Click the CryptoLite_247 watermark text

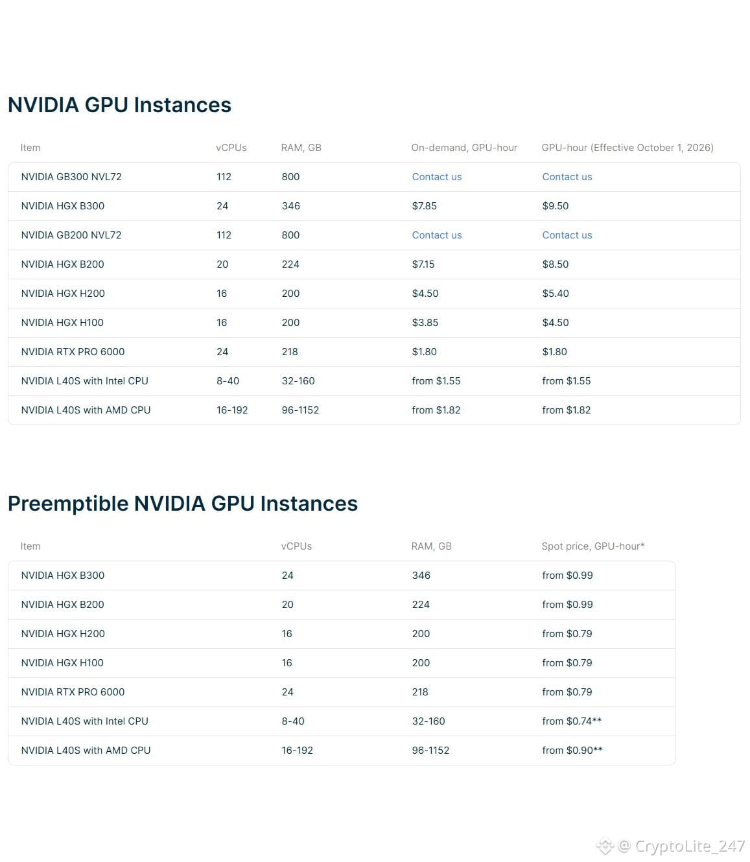tap(690, 846)
